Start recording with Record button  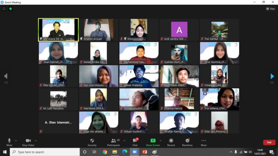coord(171,141)
